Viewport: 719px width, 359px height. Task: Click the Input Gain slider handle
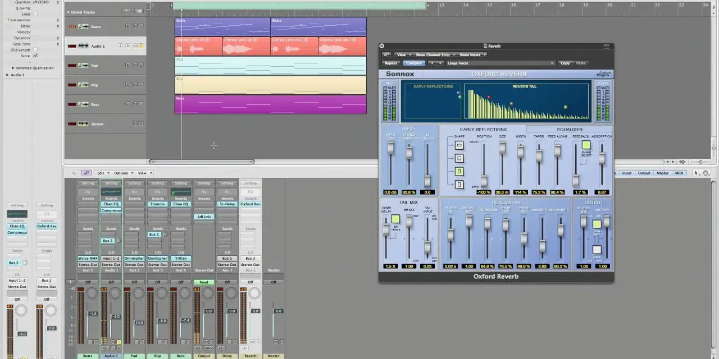pyautogui.click(x=391, y=148)
